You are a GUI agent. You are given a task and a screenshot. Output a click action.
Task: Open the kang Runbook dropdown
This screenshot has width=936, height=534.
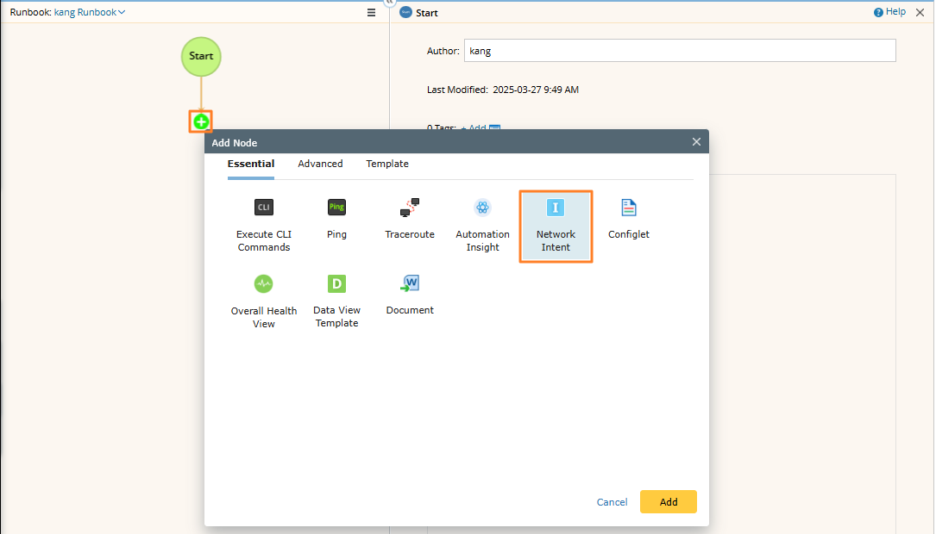pyautogui.click(x=90, y=12)
